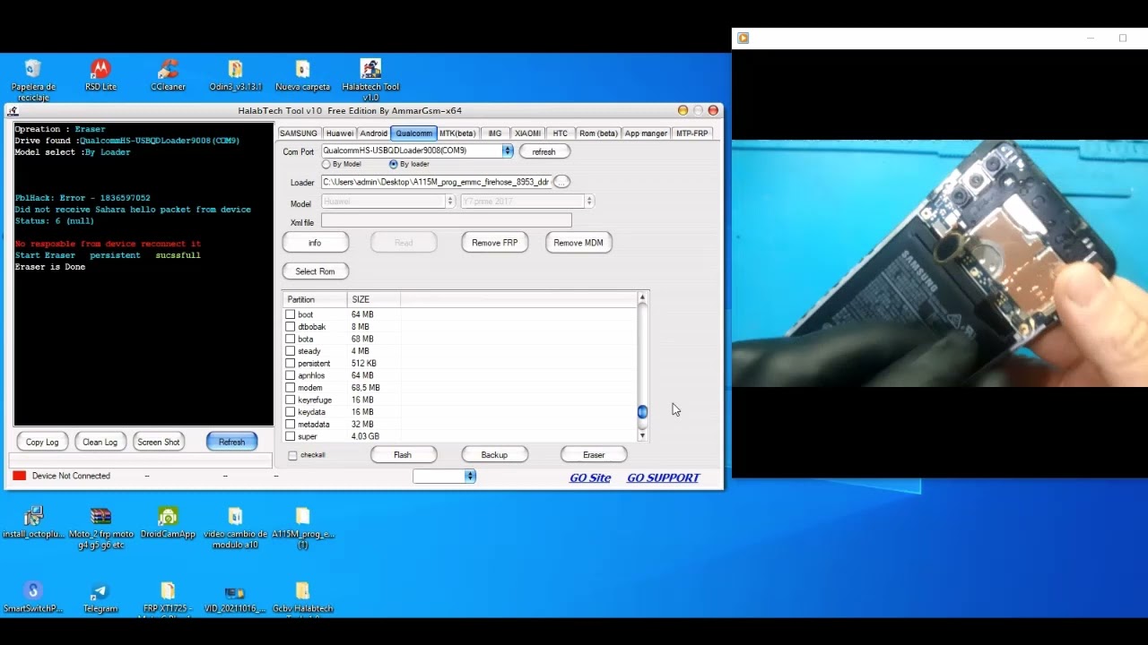Open Papelera de reciclaje desktop icon
Screen dimensions: 1148x645
(x=33, y=79)
